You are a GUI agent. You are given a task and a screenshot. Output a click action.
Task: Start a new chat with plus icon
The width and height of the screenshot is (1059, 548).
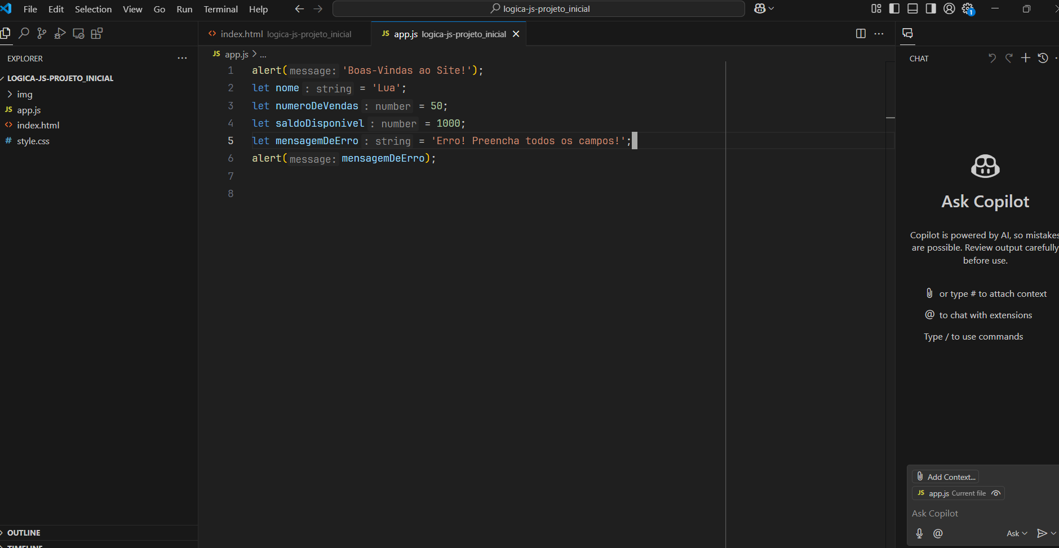(x=1026, y=58)
